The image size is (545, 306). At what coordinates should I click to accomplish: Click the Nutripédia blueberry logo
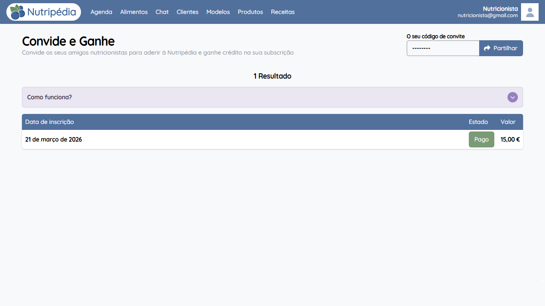pyautogui.click(x=43, y=12)
